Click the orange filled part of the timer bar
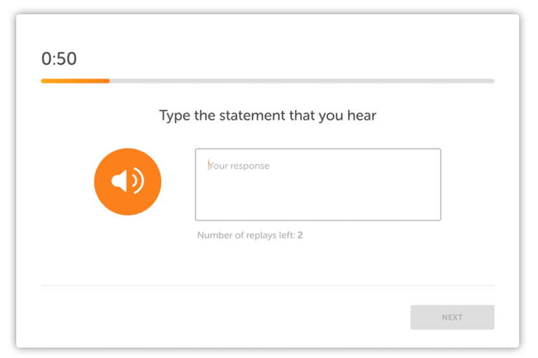This screenshot has height=358, width=538. (x=75, y=81)
